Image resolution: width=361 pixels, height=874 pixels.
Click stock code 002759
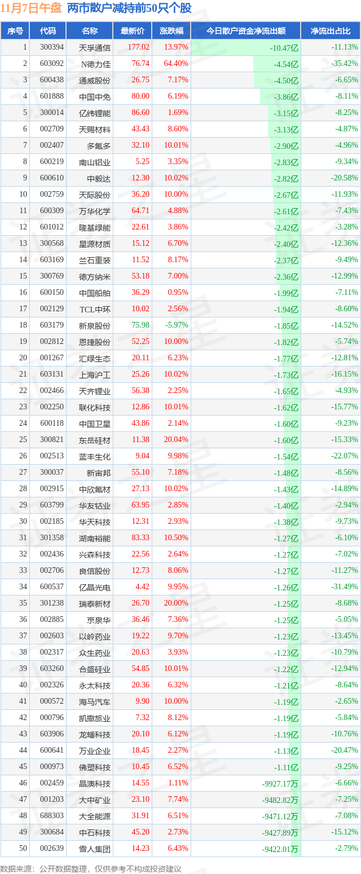click(x=52, y=195)
